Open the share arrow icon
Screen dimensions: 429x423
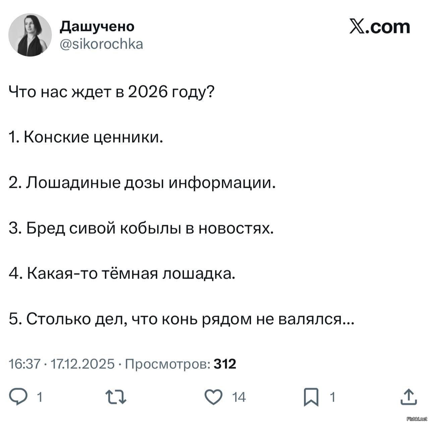pyautogui.click(x=409, y=397)
